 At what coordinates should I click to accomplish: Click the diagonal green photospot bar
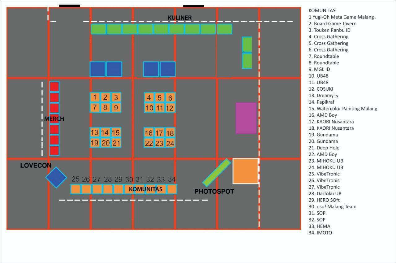(x=217, y=173)
